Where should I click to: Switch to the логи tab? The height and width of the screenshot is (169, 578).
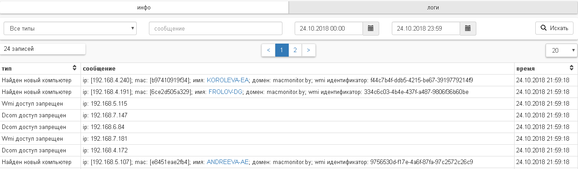(433, 8)
